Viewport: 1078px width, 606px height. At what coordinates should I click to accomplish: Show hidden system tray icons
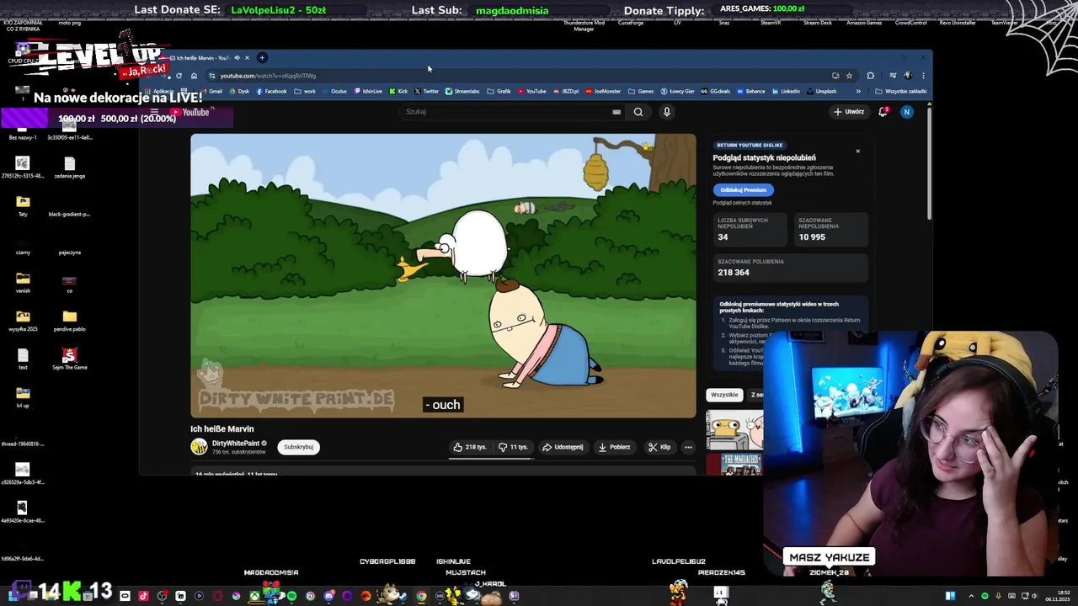coord(971,596)
